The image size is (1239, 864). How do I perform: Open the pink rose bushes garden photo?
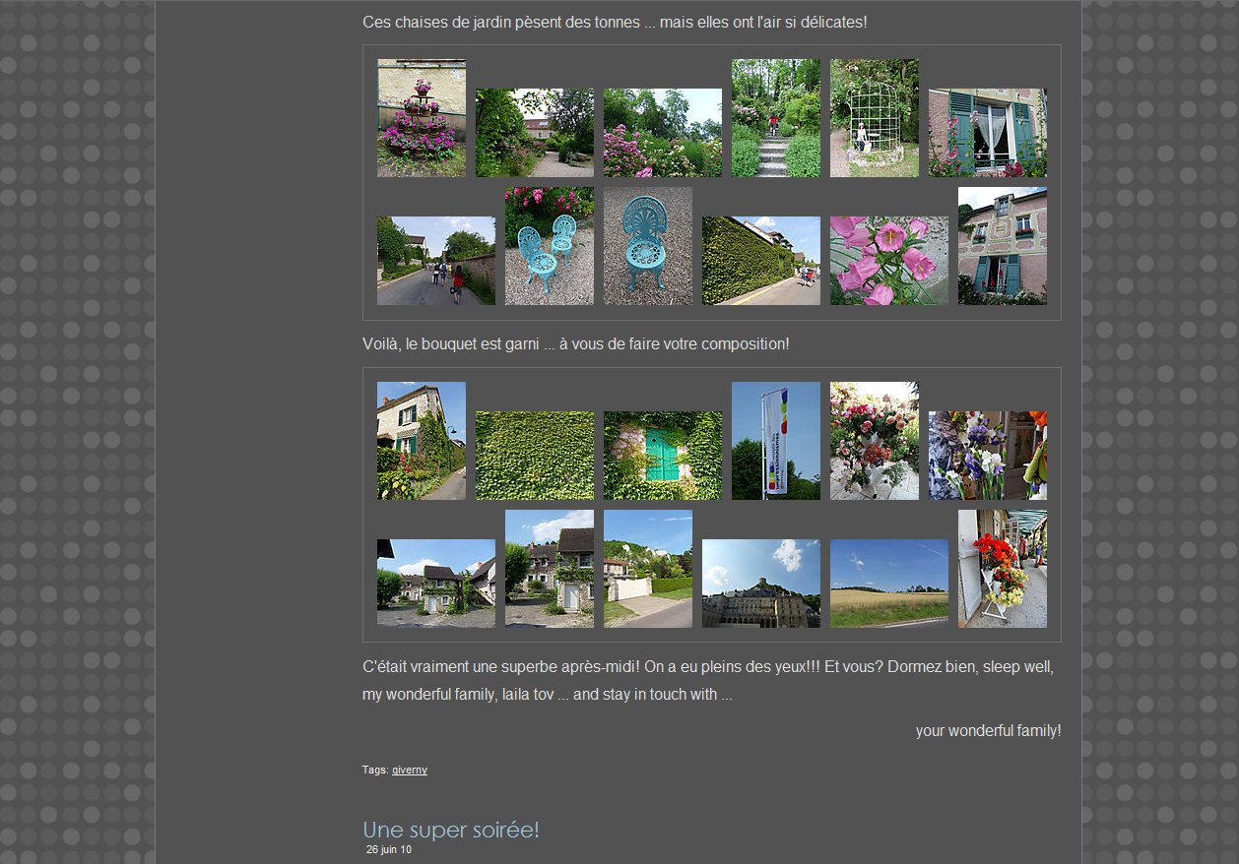coord(662,133)
